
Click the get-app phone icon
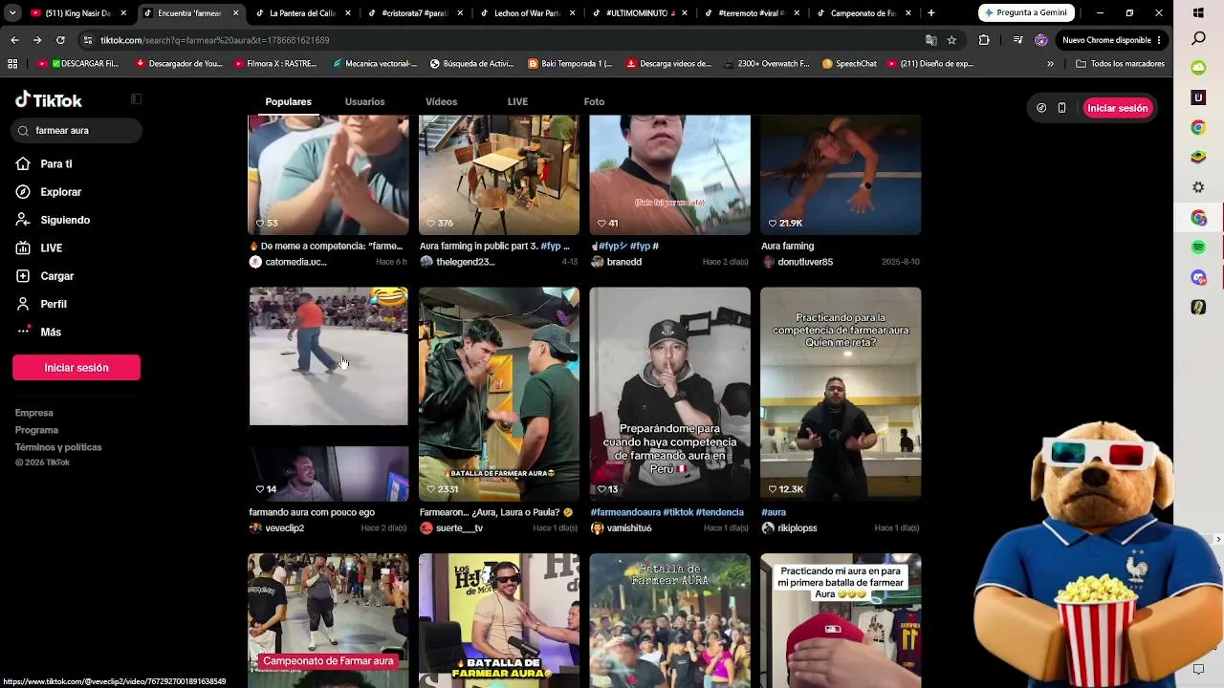pyautogui.click(x=1061, y=108)
